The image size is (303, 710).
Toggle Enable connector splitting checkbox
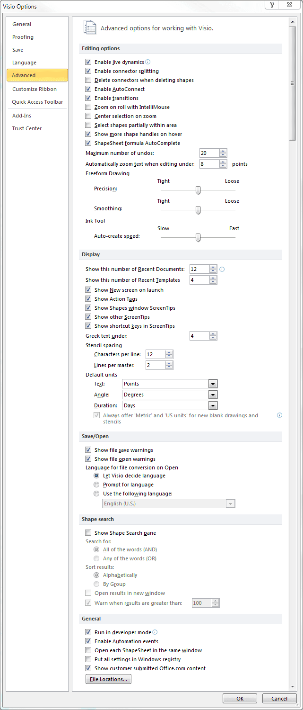[x=88, y=71]
